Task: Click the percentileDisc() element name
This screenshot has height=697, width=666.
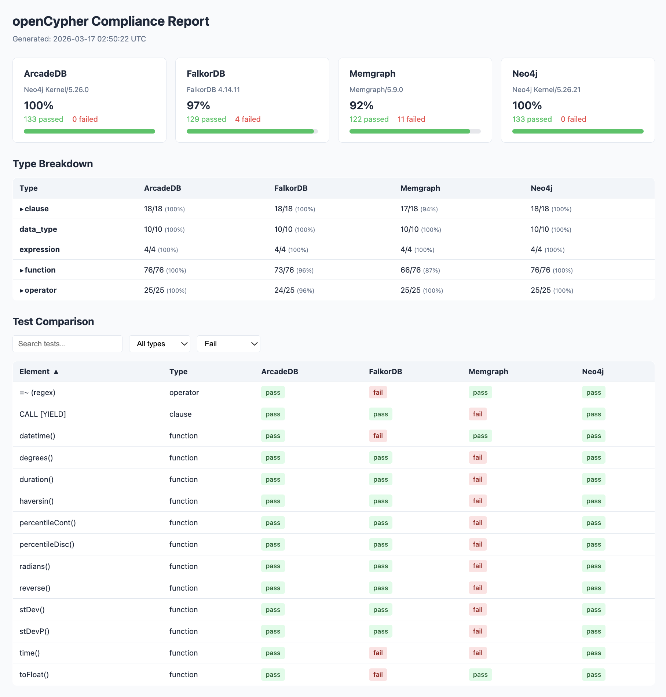Action: (47, 544)
